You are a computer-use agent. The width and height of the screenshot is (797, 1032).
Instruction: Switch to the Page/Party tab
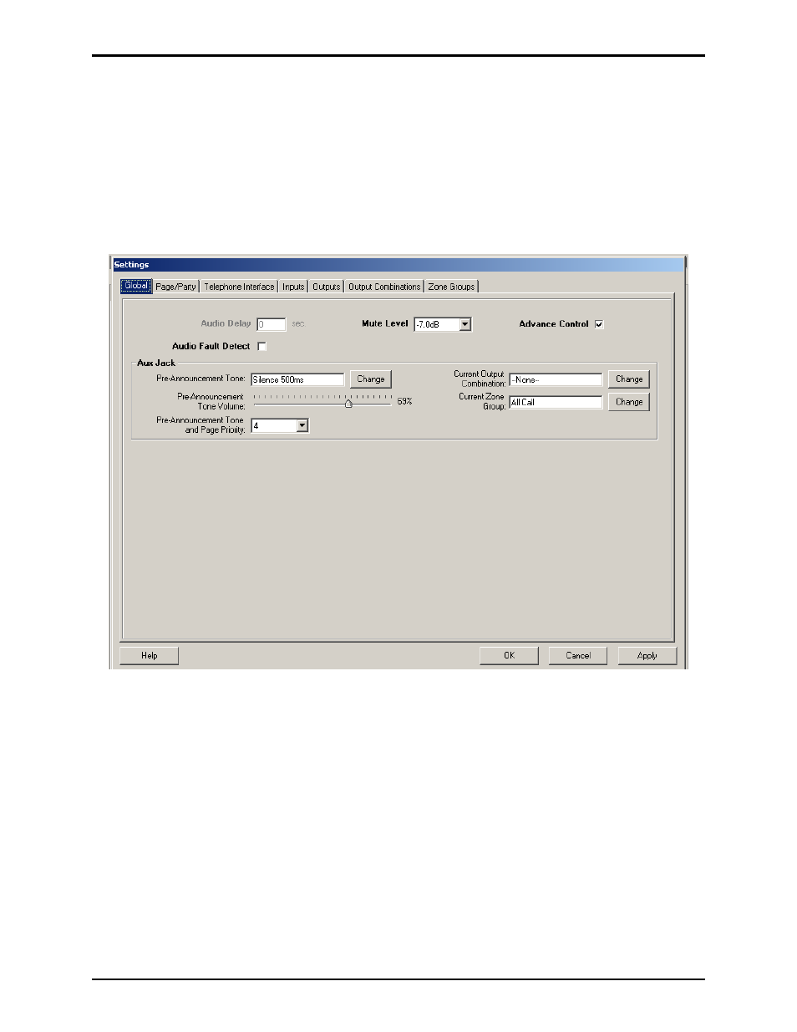tap(175, 287)
